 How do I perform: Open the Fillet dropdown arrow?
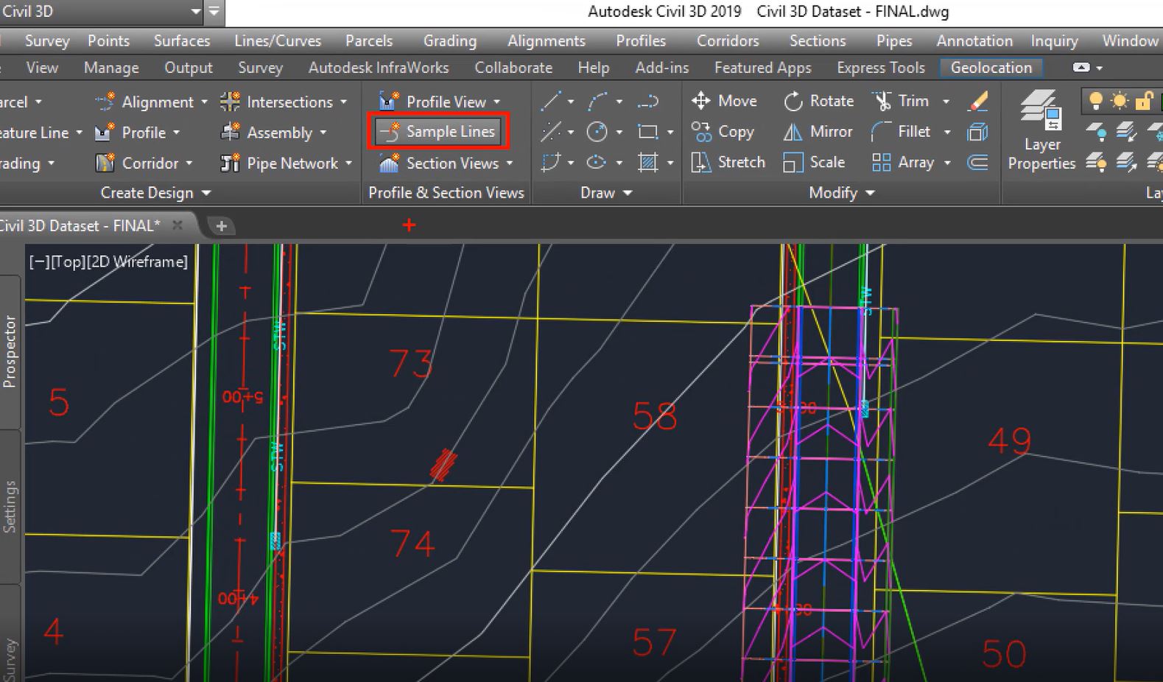[947, 133]
